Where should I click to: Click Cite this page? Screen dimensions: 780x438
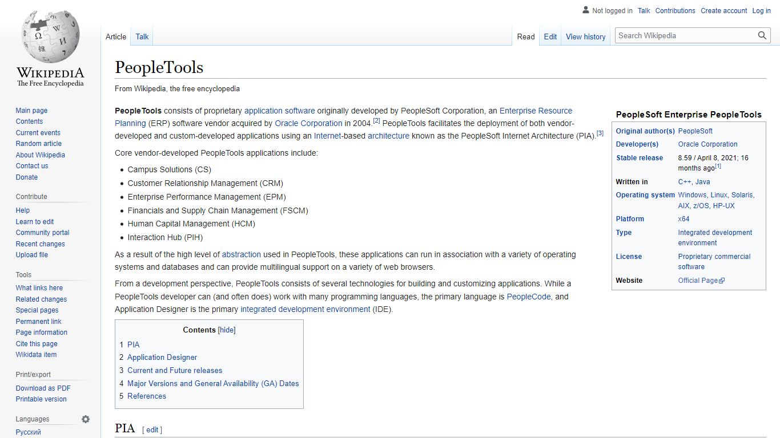coord(37,344)
